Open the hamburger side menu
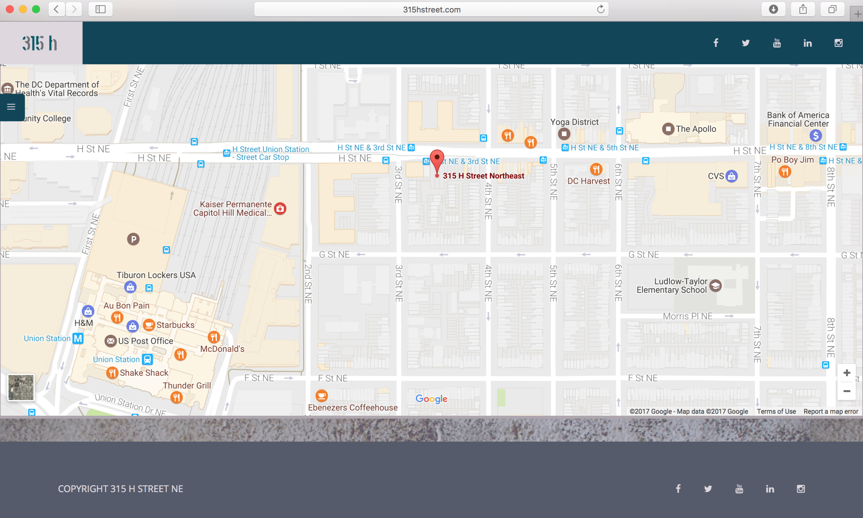The height and width of the screenshot is (518, 863). (11, 107)
